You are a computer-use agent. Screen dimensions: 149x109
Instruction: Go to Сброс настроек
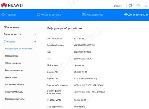pos(13,63)
